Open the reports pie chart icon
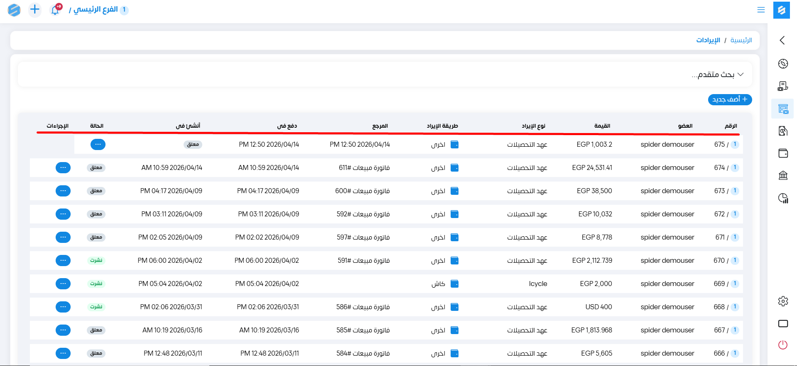Screen dimensions: 797x366 pos(783,198)
